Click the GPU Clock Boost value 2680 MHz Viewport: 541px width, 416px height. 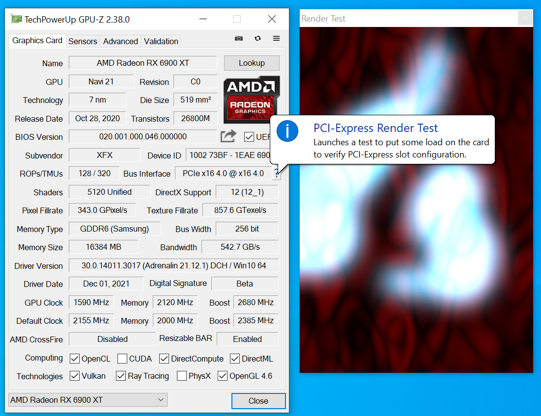pos(256,302)
